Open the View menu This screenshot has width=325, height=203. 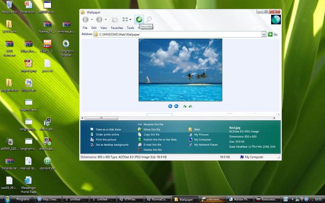click(x=104, y=28)
